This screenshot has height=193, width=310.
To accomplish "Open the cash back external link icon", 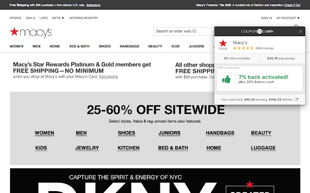I will pos(296,99).
